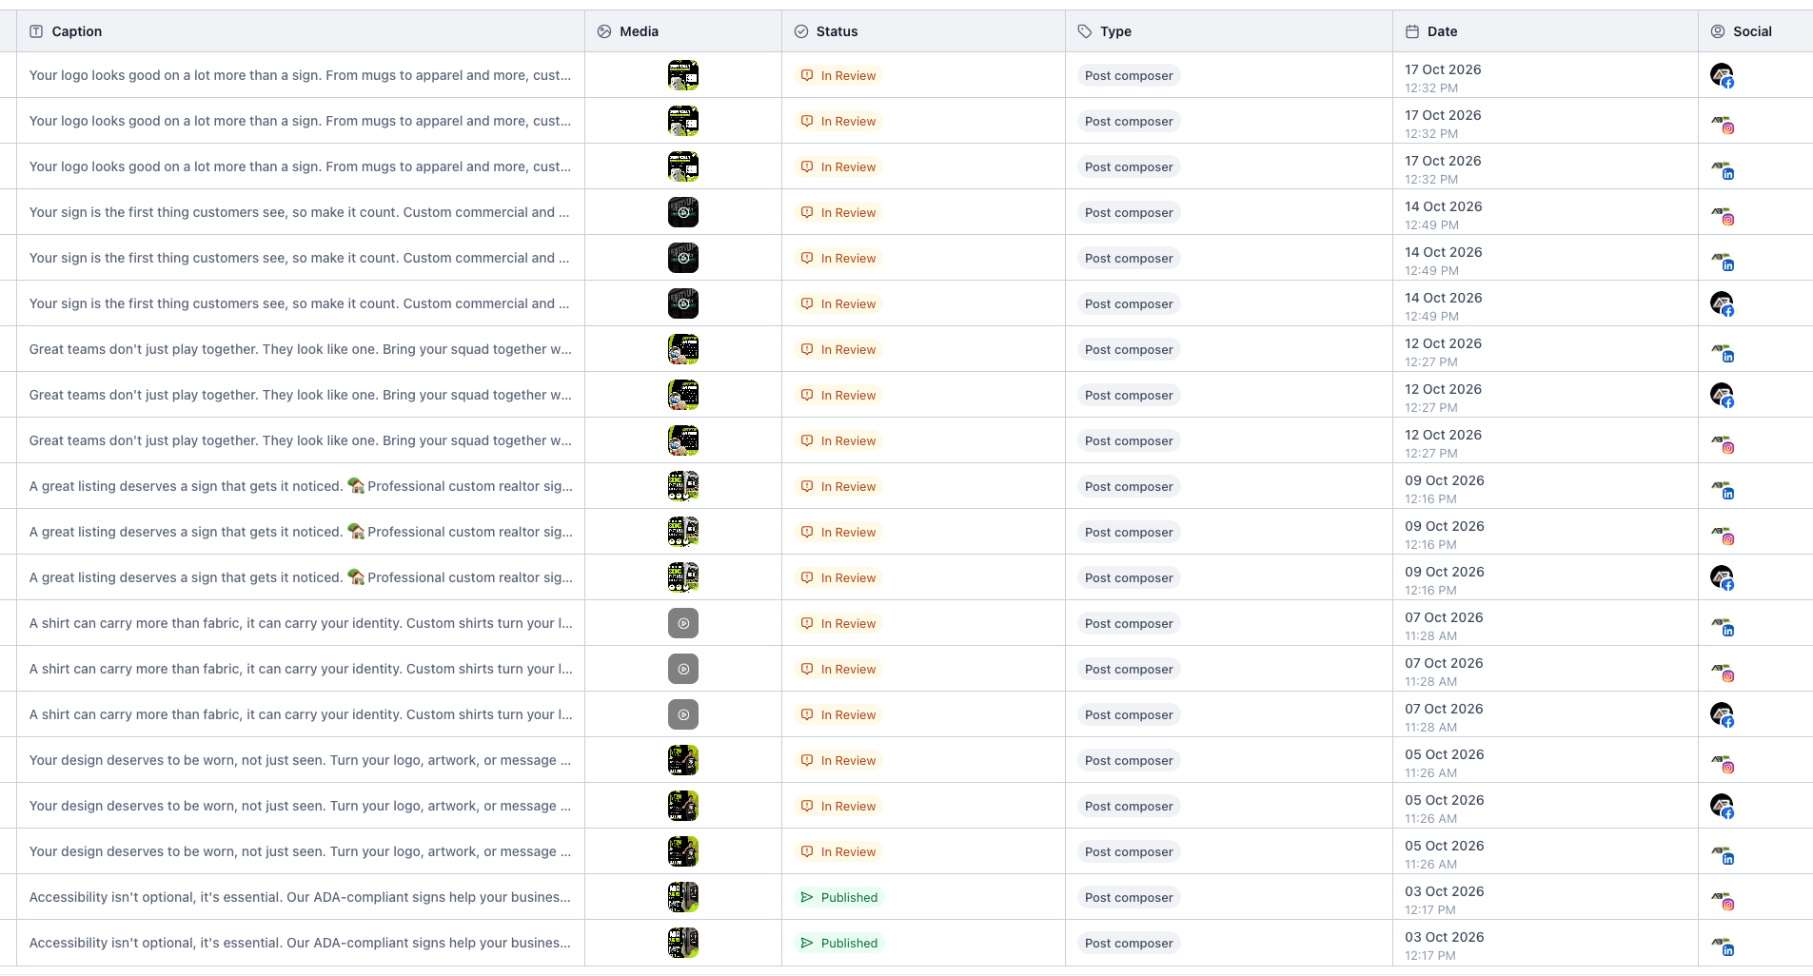Select LinkedIn account icon on 14 Oct 2026 post
This screenshot has height=976, width=1813.
1722,261
